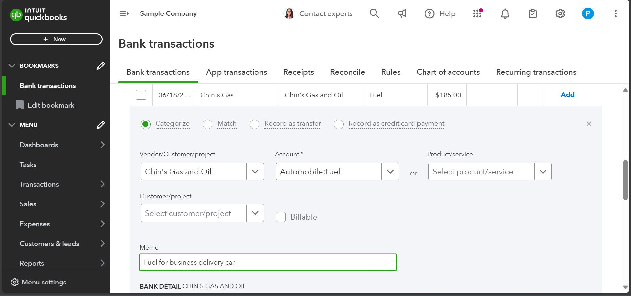Collapse the navigation with hamburger icon
This screenshot has width=631, height=296.
[124, 13]
